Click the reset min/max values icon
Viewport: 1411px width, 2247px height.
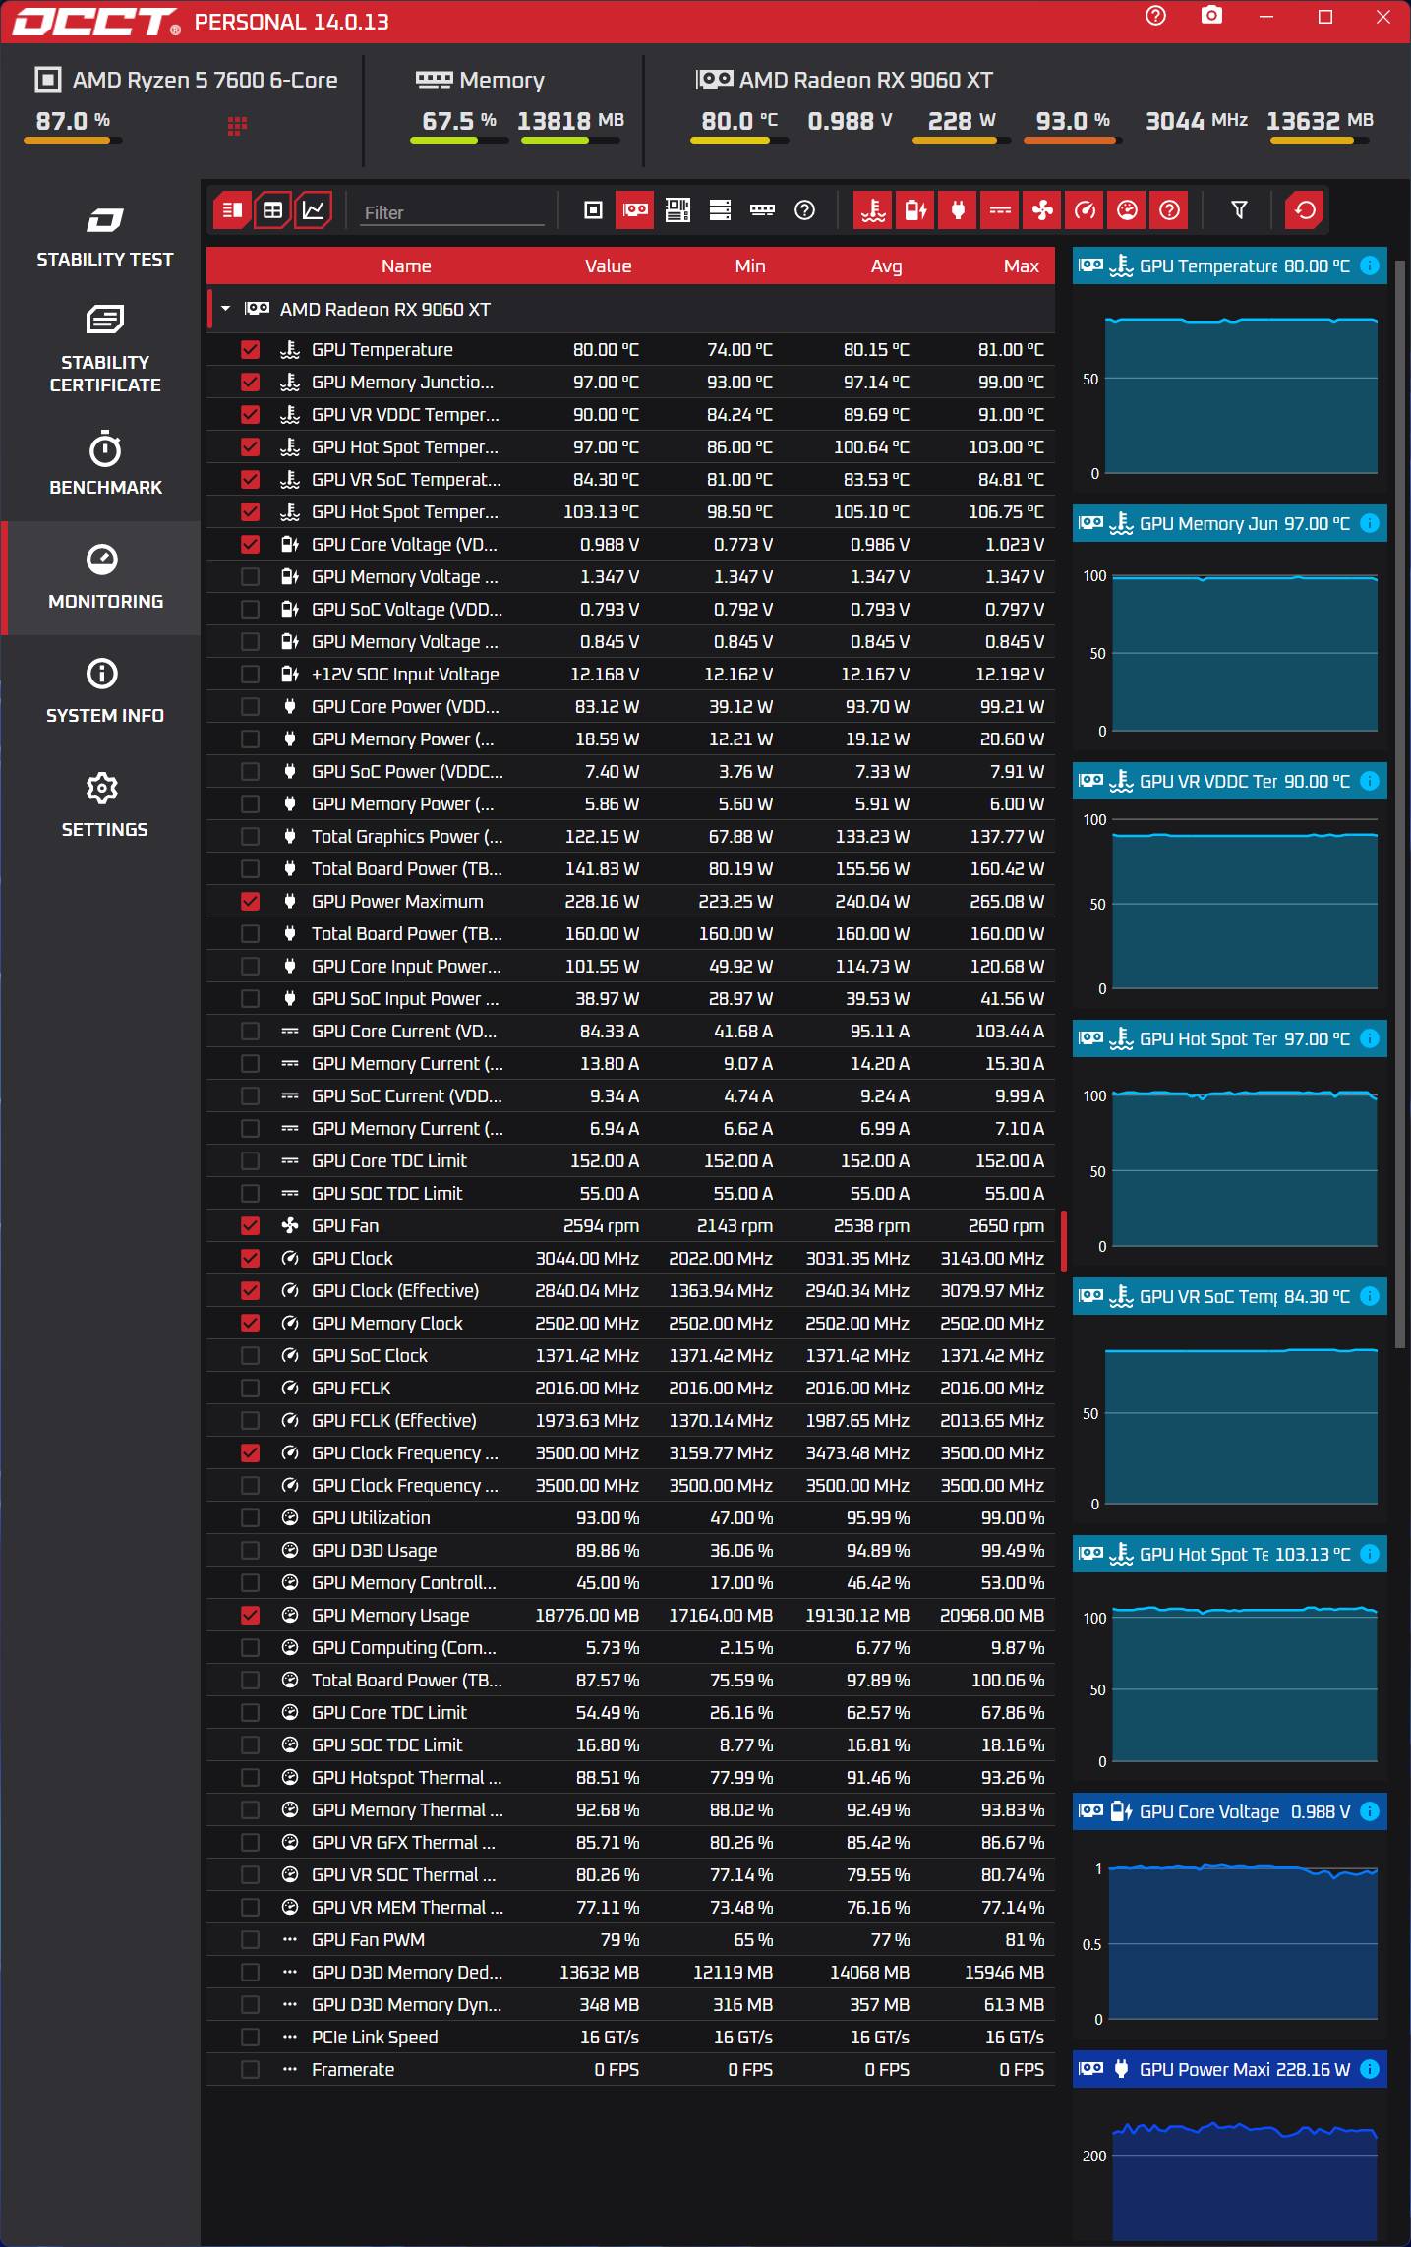click(1305, 210)
